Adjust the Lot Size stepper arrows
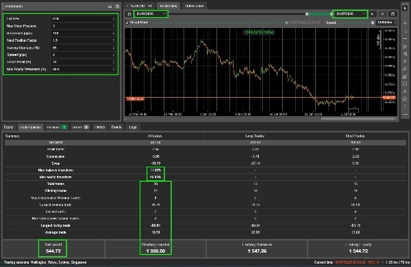 tap(114, 19)
